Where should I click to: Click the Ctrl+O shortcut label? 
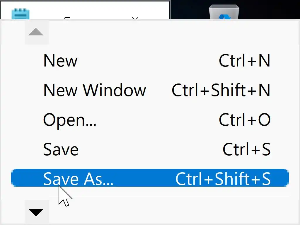pyautogui.click(x=244, y=120)
